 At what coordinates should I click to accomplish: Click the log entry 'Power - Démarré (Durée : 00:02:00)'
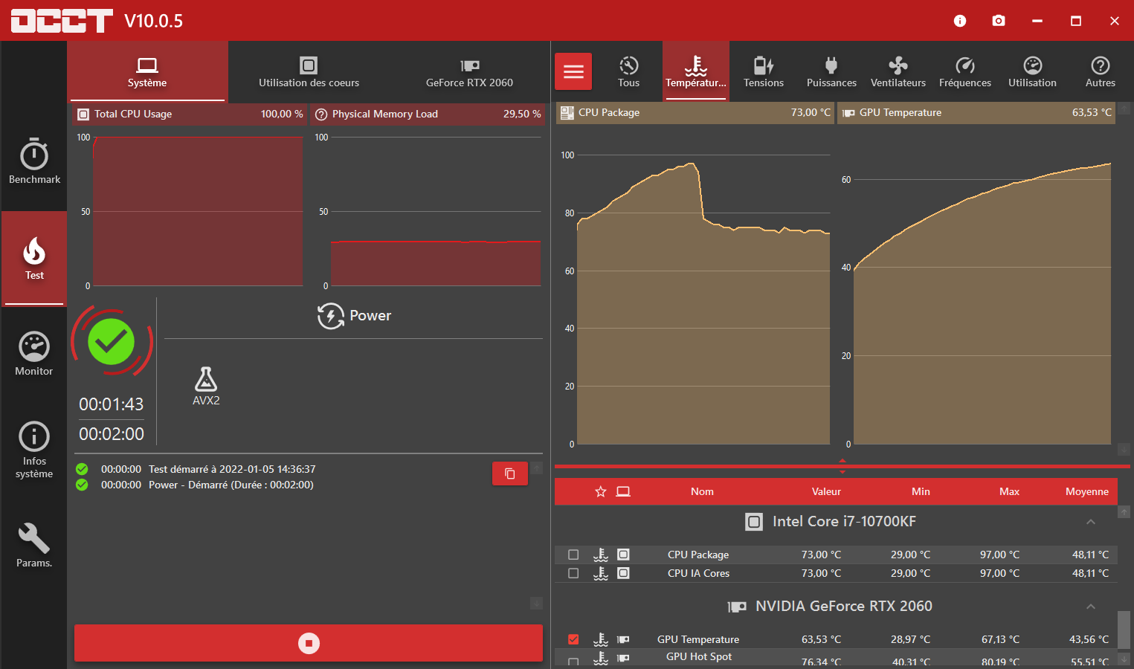(231, 485)
